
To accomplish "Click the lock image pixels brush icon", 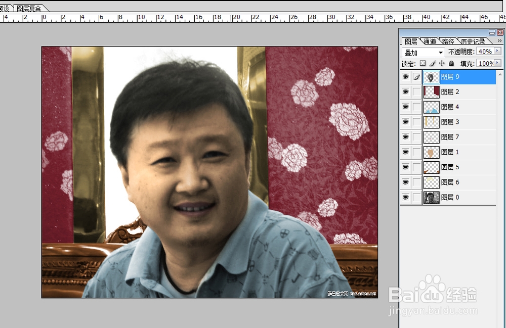I will point(431,63).
